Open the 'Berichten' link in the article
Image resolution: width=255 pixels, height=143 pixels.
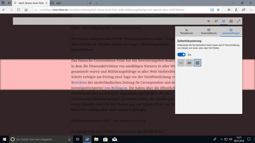79,82
